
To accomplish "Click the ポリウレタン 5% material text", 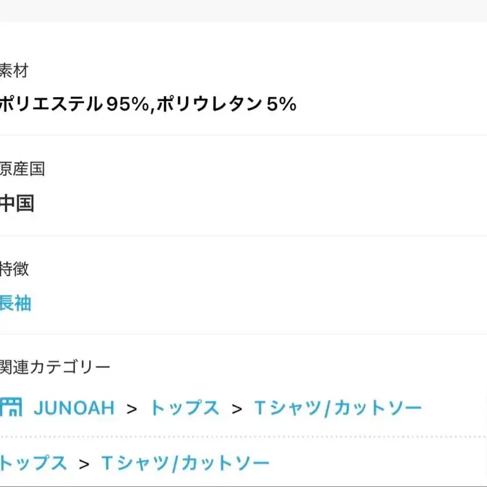I will pyautogui.click(x=225, y=104).
